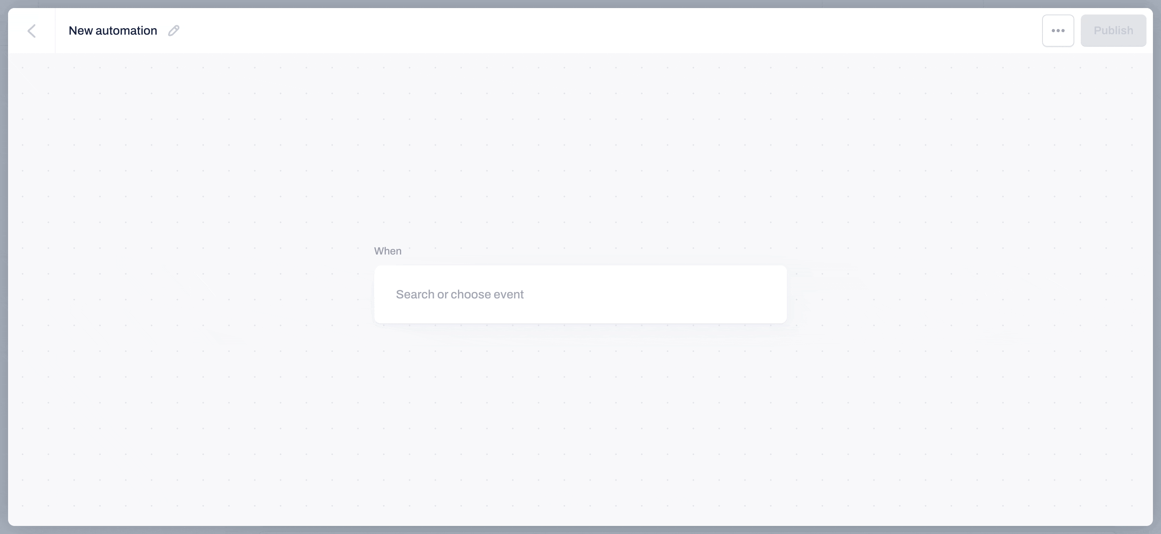Click the rename pencil next to title
Viewport: 1161px width, 534px height.
(174, 30)
